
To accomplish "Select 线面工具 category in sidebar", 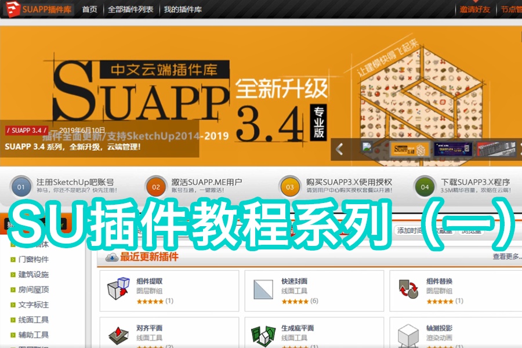I will [34, 320].
